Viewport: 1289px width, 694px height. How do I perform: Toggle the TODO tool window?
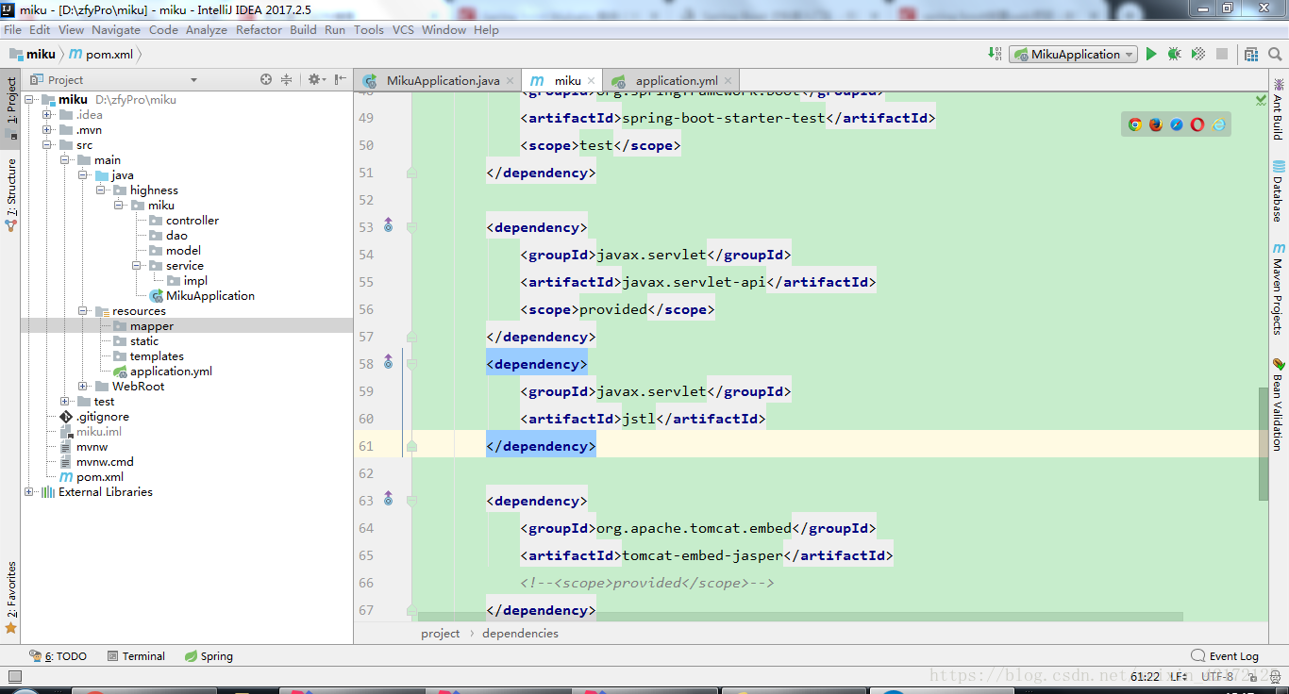pos(59,656)
